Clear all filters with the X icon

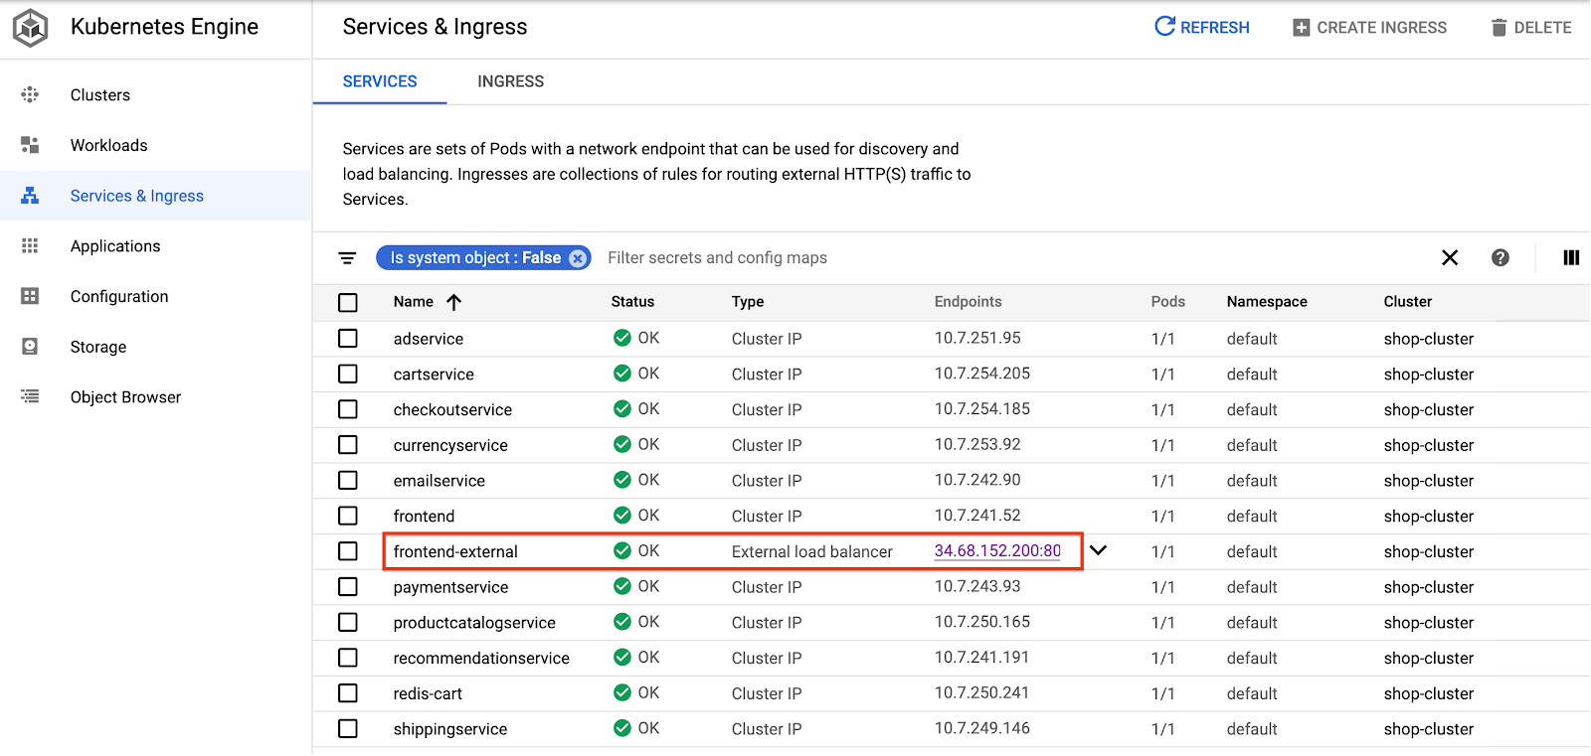coord(1450,258)
